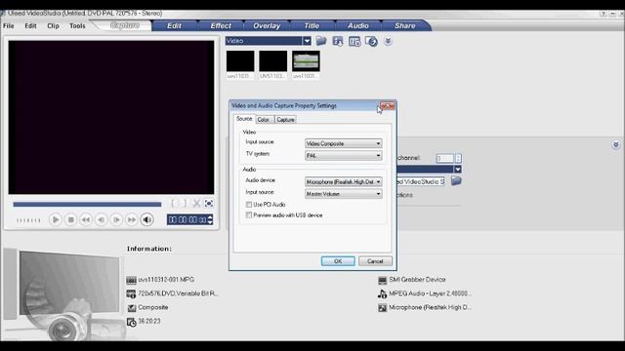Click Cancel in capture settings dialog
This screenshot has width=625, height=351.
tap(375, 261)
